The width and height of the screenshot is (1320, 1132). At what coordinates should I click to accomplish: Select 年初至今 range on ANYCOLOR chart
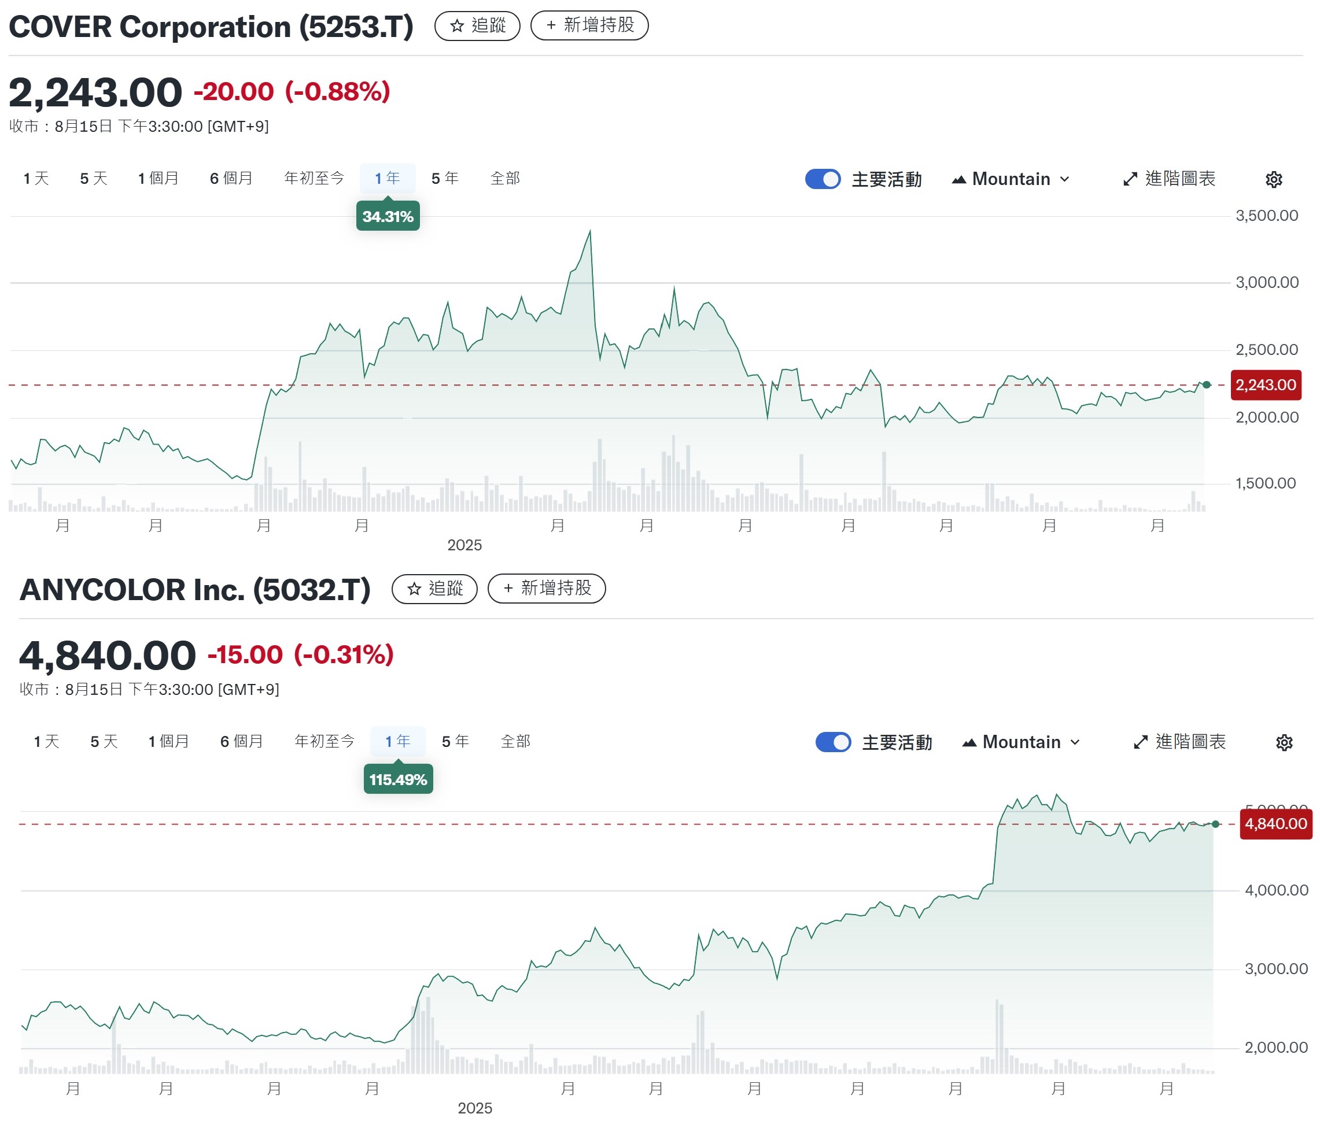tap(325, 742)
